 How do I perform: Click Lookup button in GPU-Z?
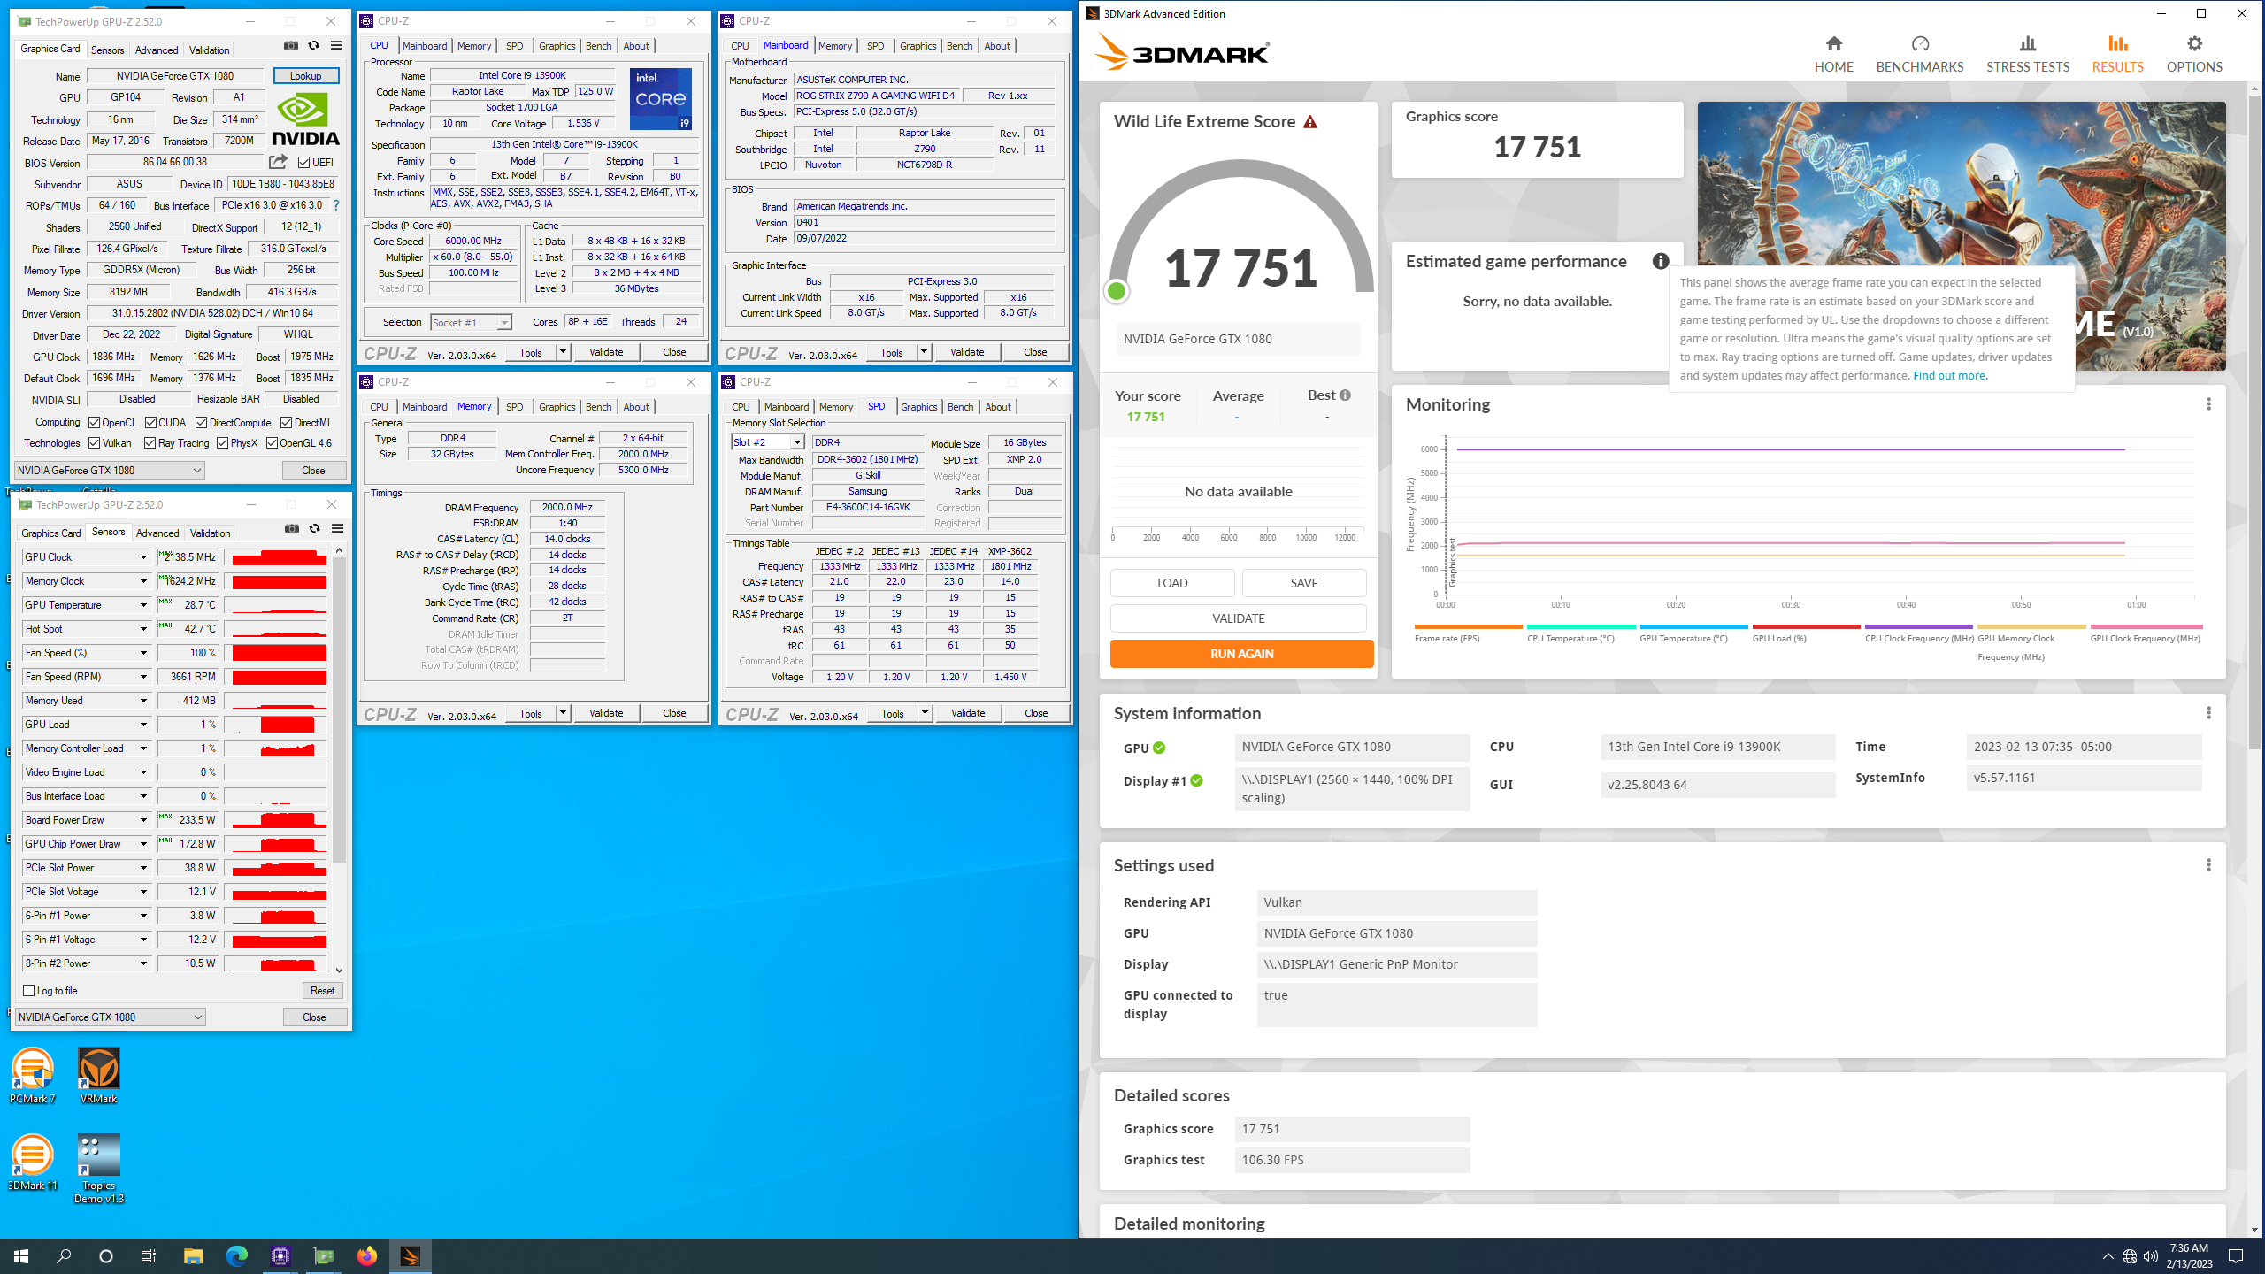click(306, 76)
